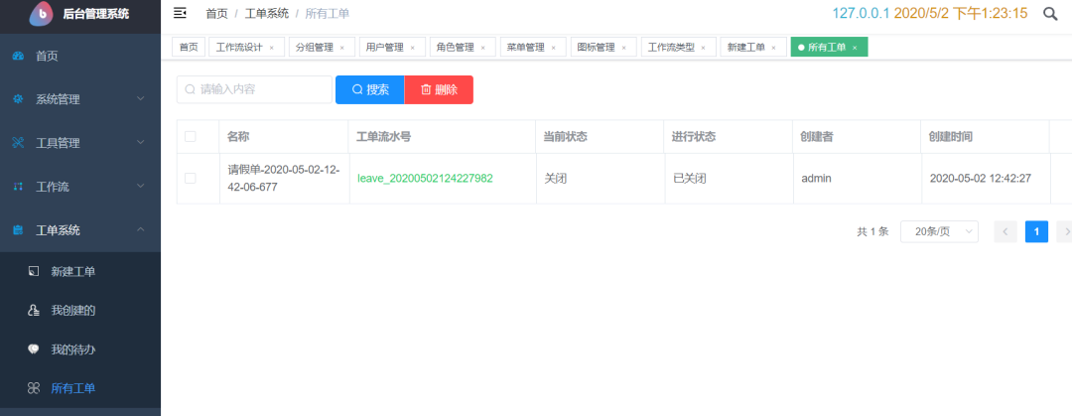Open 我创建的 in the sidebar submenu
The image size is (1072, 416).
pos(73,311)
